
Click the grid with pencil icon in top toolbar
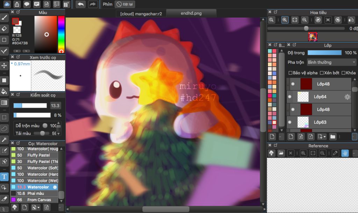point(66,4)
